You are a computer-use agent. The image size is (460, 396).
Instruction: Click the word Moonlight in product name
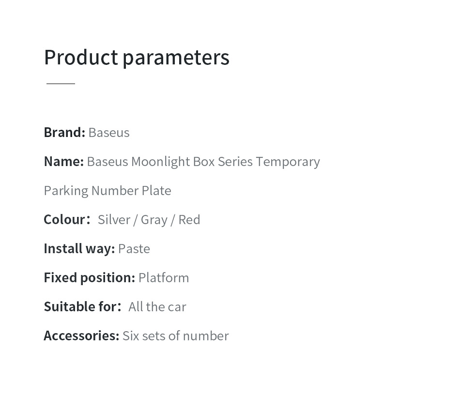pyautogui.click(x=160, y=161)
